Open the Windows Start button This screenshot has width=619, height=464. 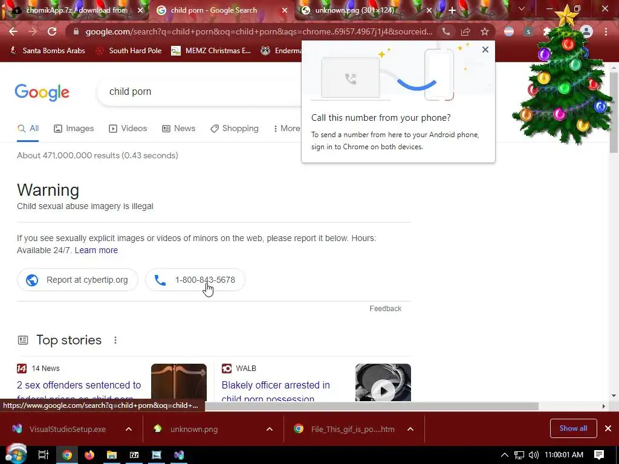point(16,454)
